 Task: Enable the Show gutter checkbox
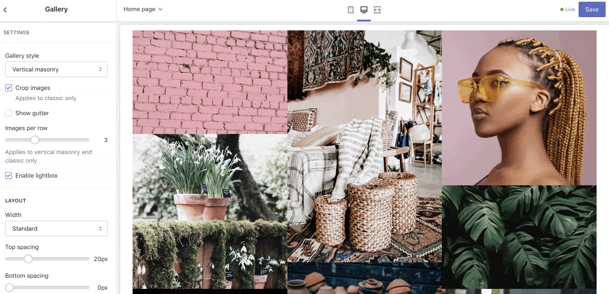[x=9, y=113]
